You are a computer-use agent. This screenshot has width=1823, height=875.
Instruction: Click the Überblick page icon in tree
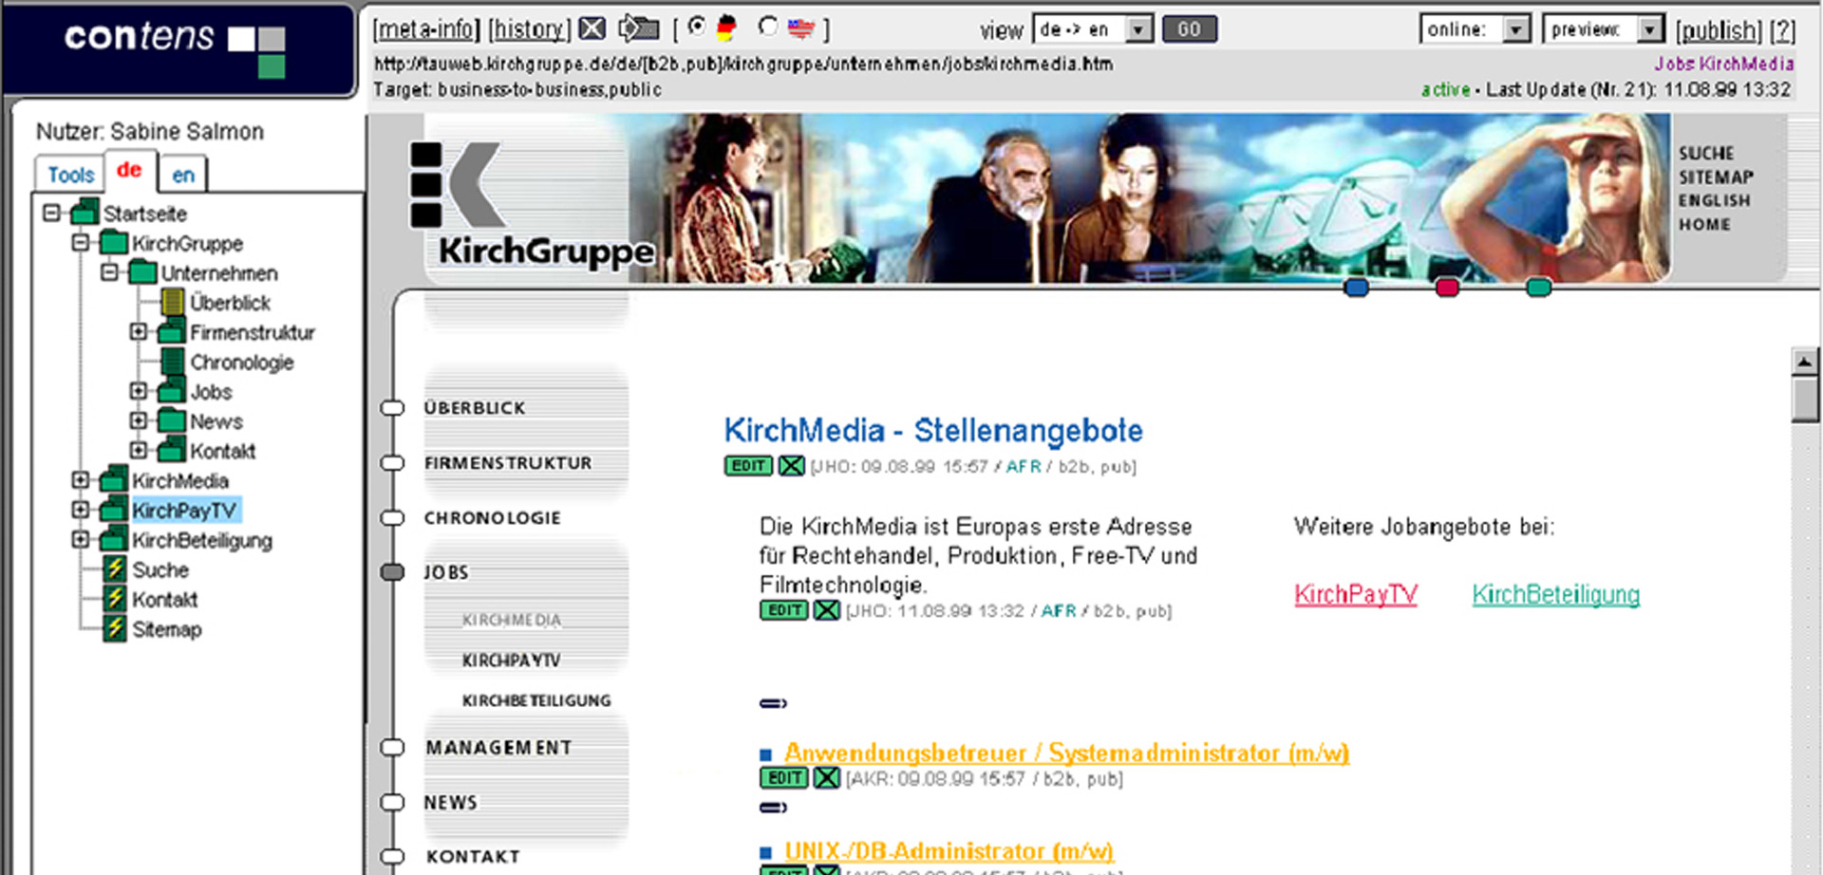(173, 303)
